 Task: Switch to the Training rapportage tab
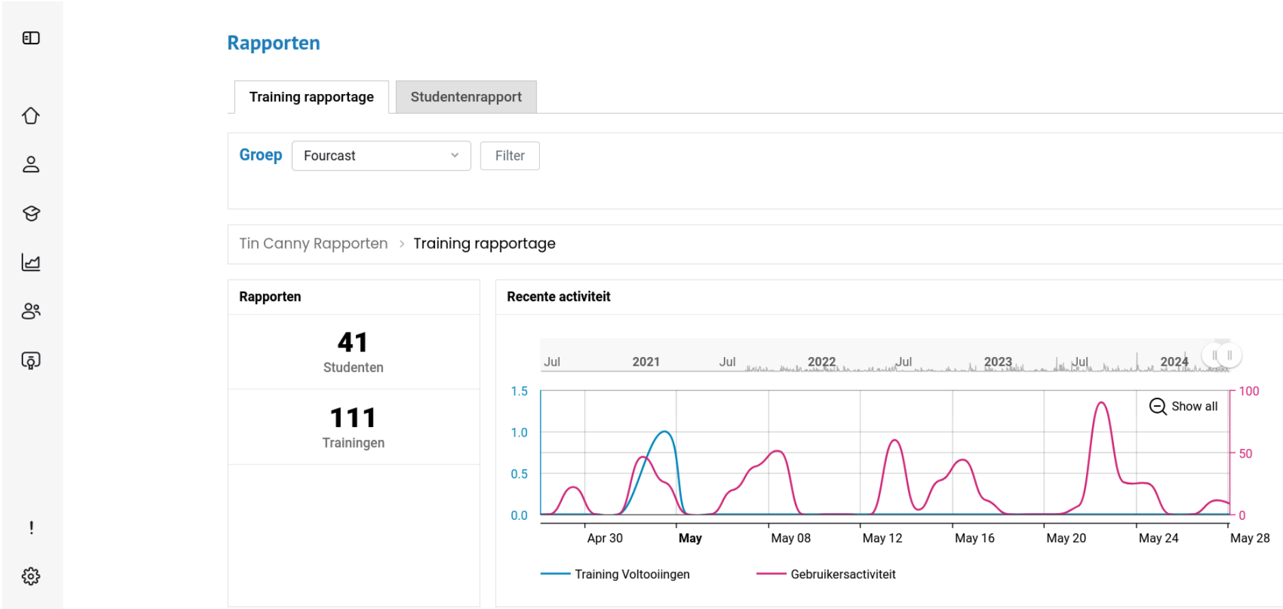tap(312, 97)
